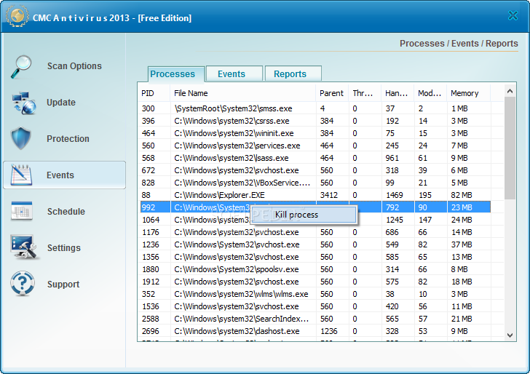Click the Han... column header
The width and height of the screenshot is (530, 374).
click(397, 93)
